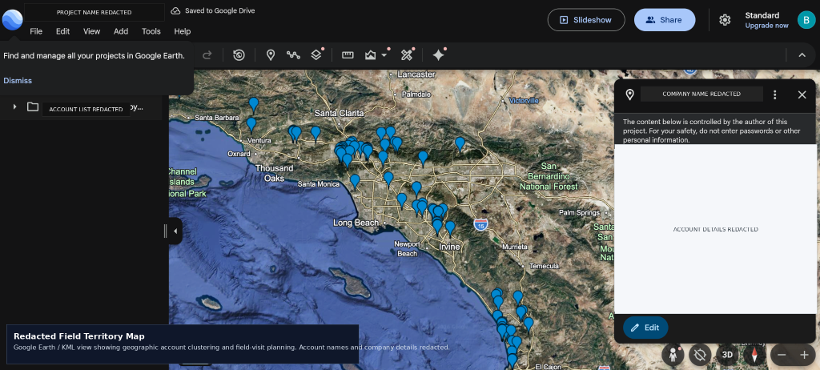Image resolution: width=820 pixels, height=370 pixels.
Task: Click the Murrieta map label
Action: (x=515, y=247)
